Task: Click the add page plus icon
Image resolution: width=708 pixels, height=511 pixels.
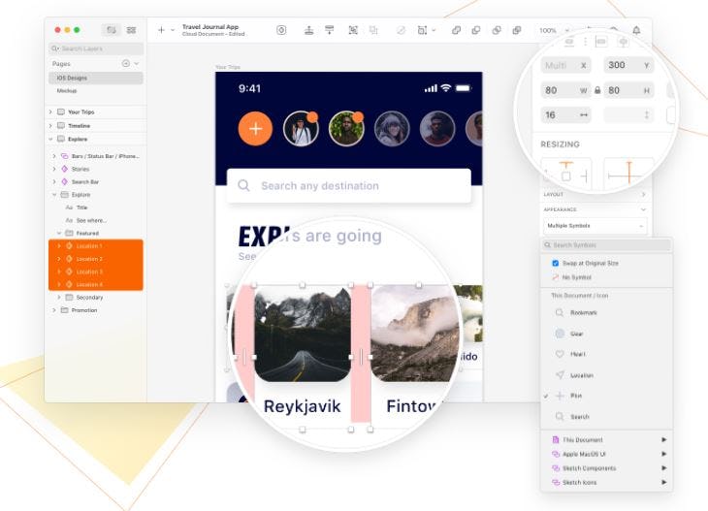Action: pyautogui.click(x=125, y=63)
